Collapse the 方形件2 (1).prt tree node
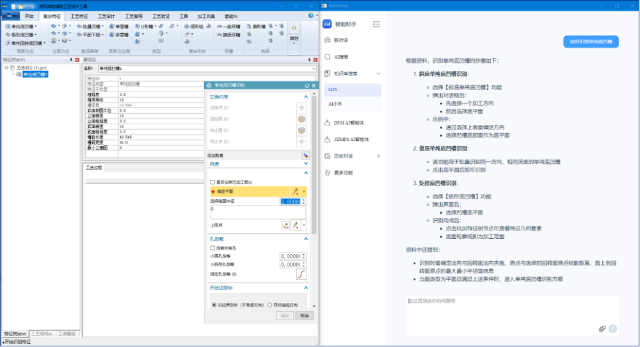 point(6,68)
